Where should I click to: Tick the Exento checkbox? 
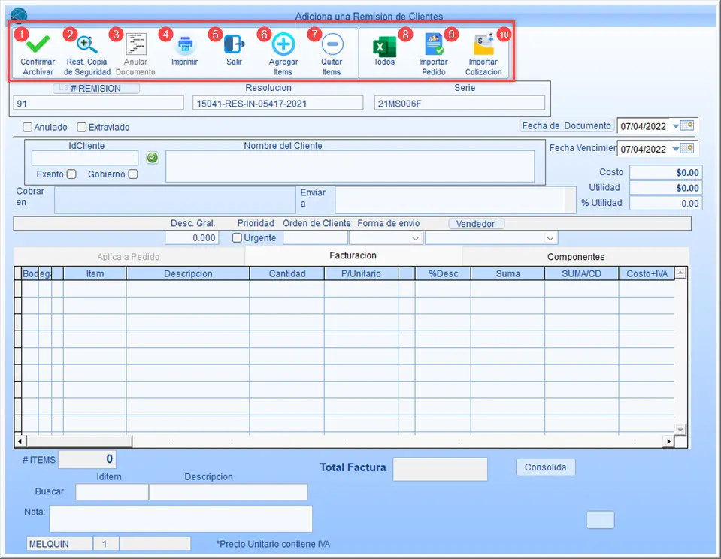[x=71, y=174]
